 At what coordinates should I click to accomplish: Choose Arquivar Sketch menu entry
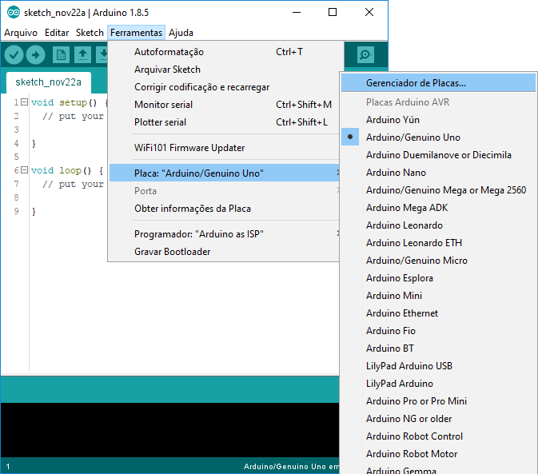pyautogui.click(x=225, y=70)
